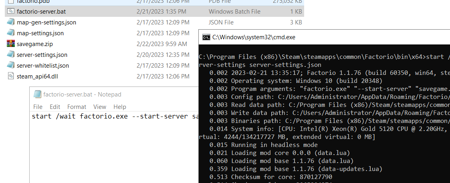This screenshot has width=450, height=183.
Task: Open the View menu in Notepad
Action: click(100, 107)
